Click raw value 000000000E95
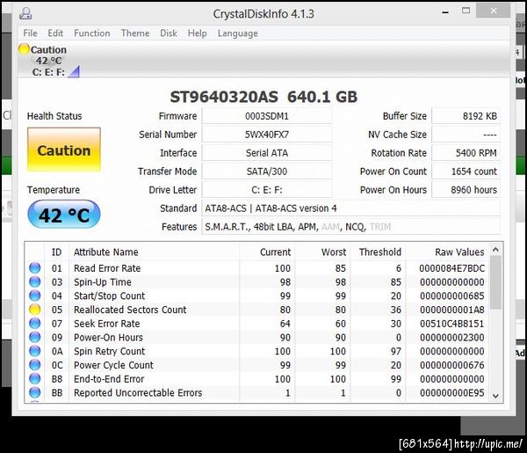Screen dimensions: 527x453 point(452,393)
